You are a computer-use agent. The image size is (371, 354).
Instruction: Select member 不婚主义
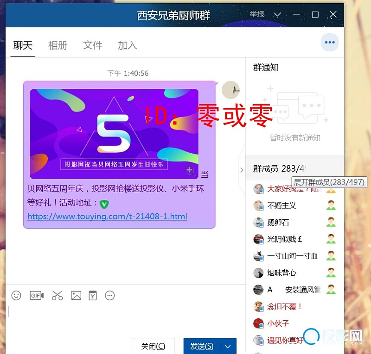click(295, 205)
